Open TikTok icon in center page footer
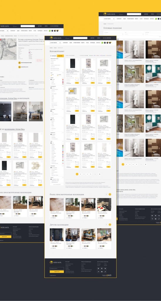Image resolution: width=161 pixels, height=301 pixels. 105,272
